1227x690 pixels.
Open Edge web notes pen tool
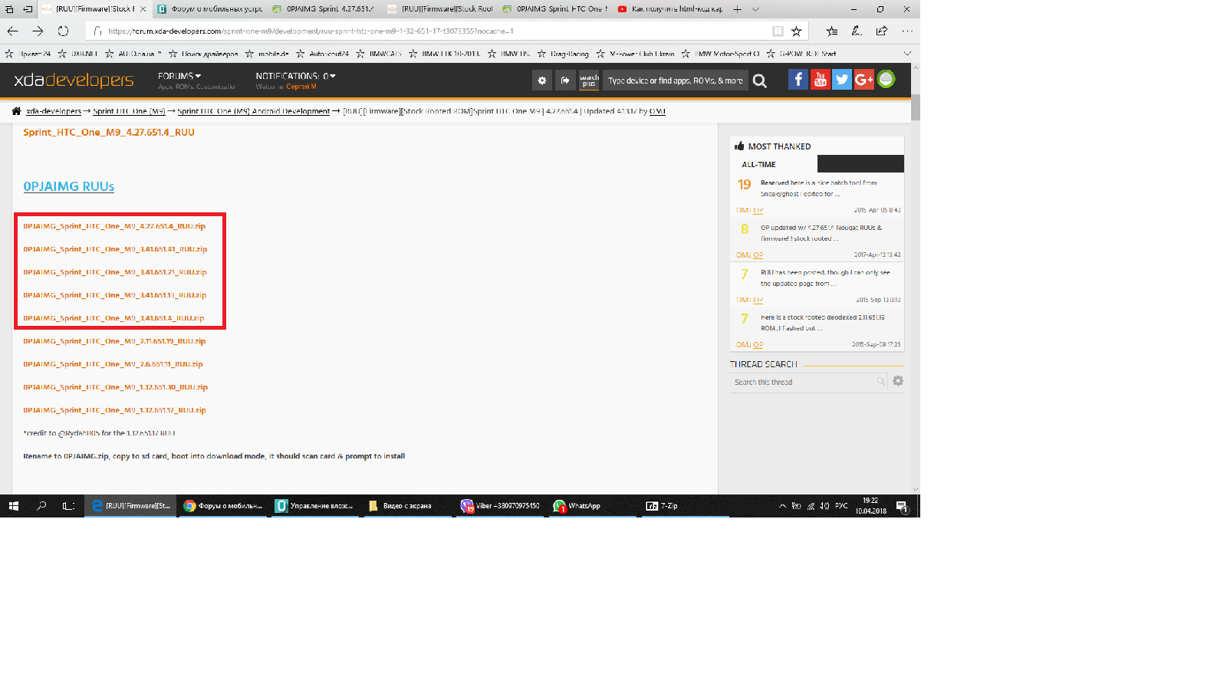point(857,31)
